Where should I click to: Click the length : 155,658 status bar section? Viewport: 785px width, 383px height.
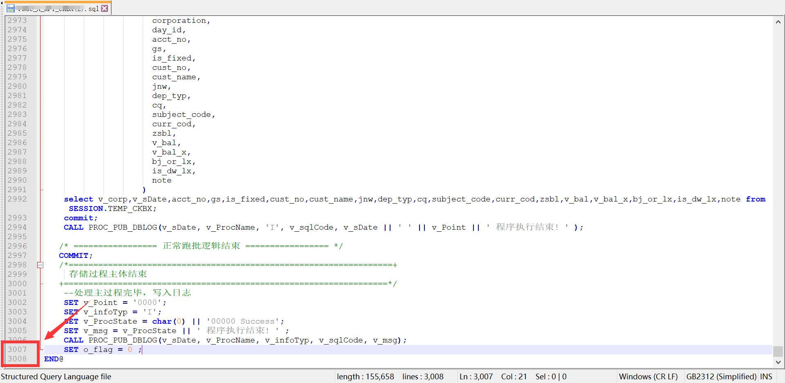[x=365, y=376]
